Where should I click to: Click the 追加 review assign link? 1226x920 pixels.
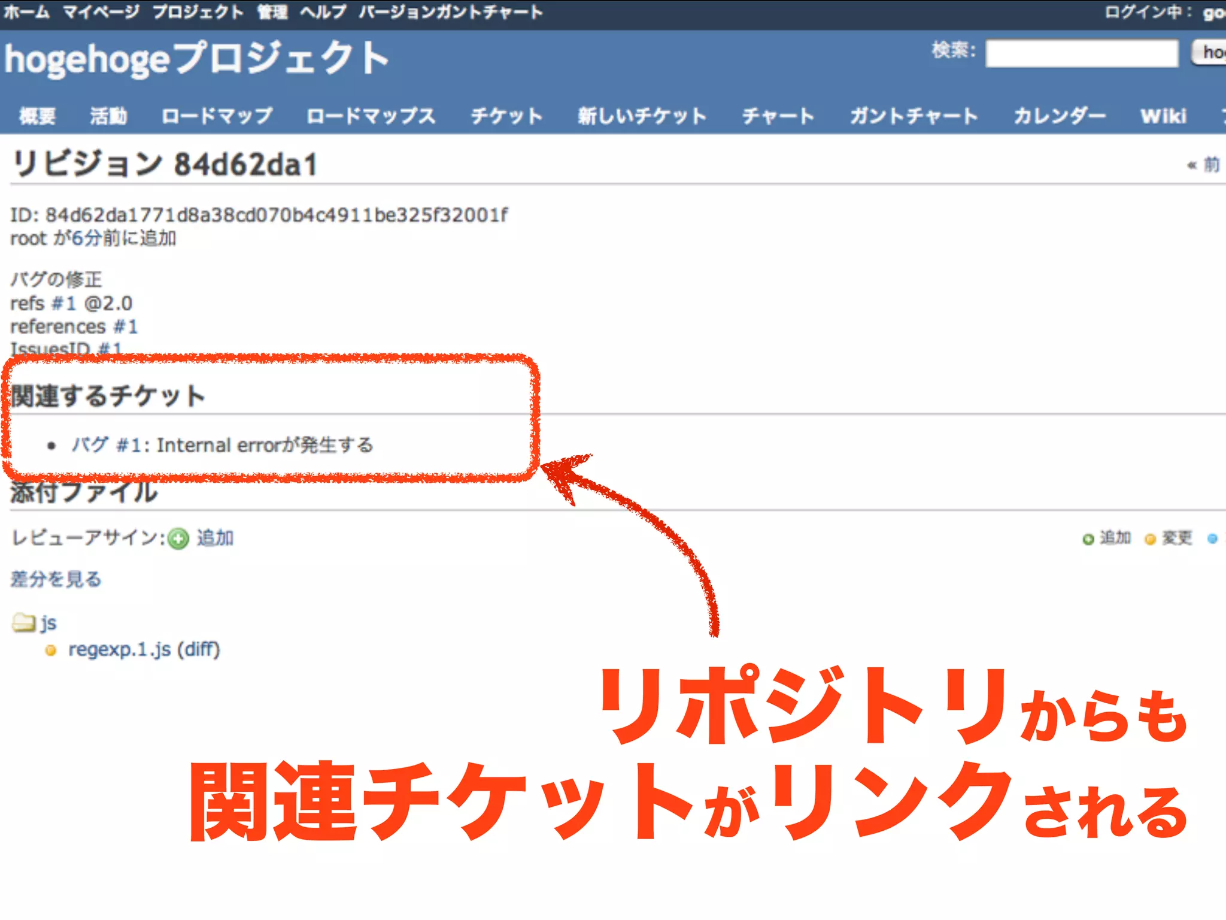pyautogui.click(x=215, y=538)
